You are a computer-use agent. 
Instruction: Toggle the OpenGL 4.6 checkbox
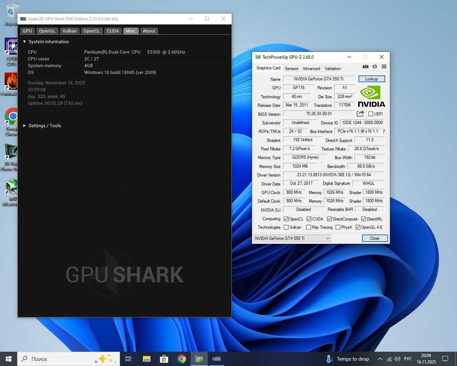coord(358,227)
